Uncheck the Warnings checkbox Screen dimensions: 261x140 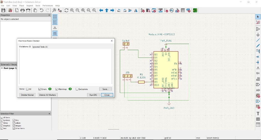pyautogui.click(x=57, y=89)
